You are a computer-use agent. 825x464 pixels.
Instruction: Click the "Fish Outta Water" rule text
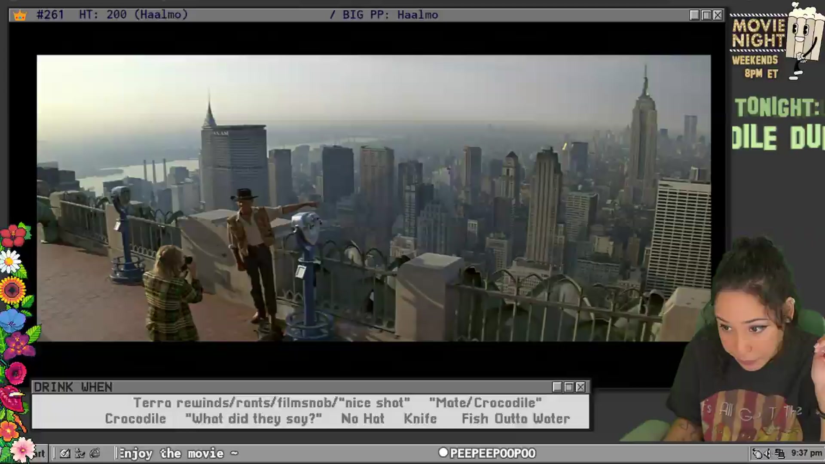pyautogui.click(x=516, y=418)
